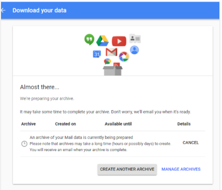Click the Calendar 31 icon
222x190 pixels.
tap(97, 54)
